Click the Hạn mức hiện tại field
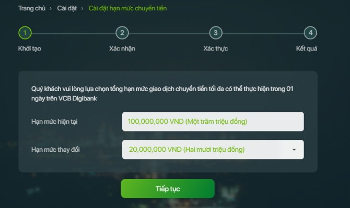 (213, 122)
